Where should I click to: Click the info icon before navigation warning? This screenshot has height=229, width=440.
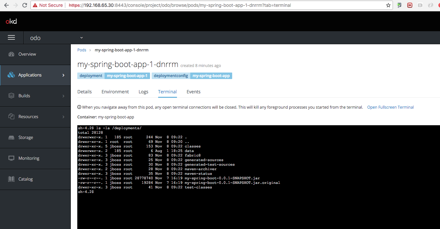click(79, 107)
